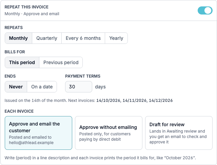Pick the Yearly repeat option

(x=116, y=38)
